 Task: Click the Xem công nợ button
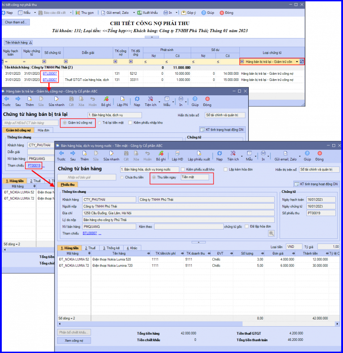[74, 340]
